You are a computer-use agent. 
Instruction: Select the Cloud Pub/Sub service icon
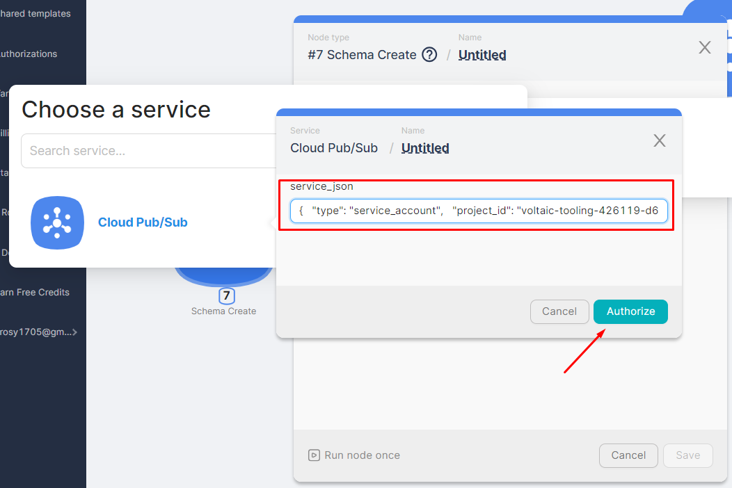[57, 222]
